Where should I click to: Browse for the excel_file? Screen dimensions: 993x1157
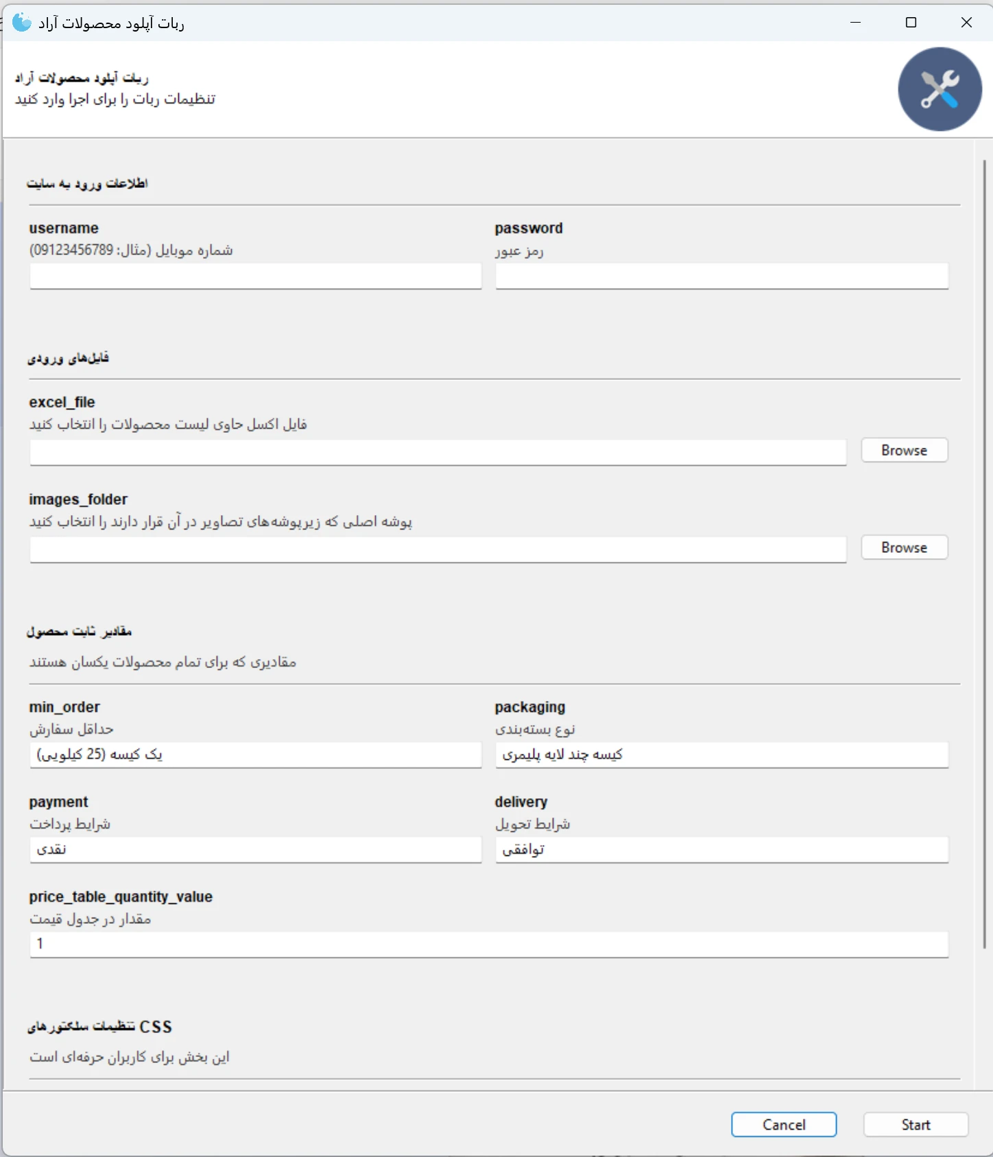pyautogui.click(x=904, y=451)
